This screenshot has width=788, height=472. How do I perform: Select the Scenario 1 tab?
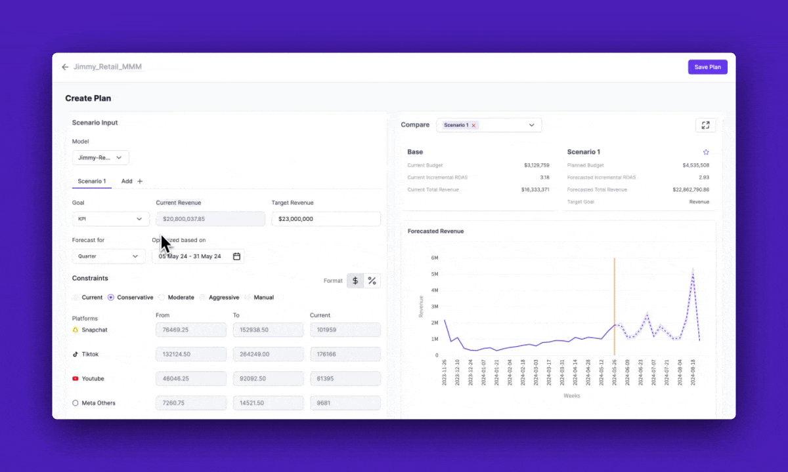[x=91, y=181]
